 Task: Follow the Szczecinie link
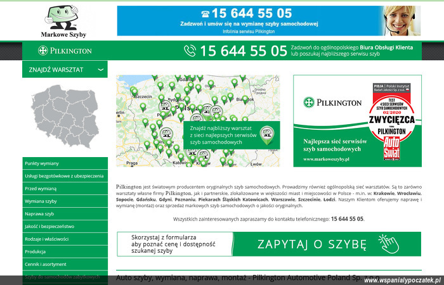tap(310, 199)
